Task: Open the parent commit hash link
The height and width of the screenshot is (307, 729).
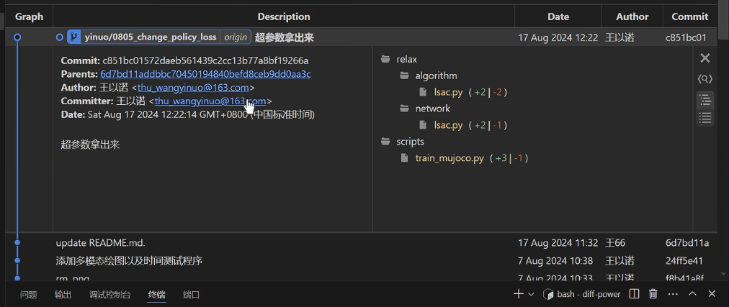Action: (205, 74)
